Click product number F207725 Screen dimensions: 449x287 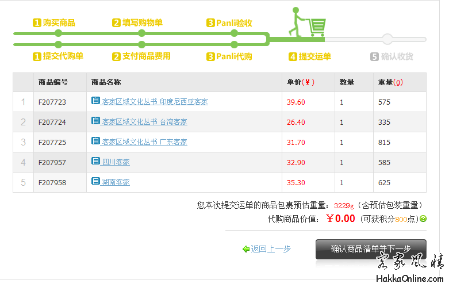52,143
